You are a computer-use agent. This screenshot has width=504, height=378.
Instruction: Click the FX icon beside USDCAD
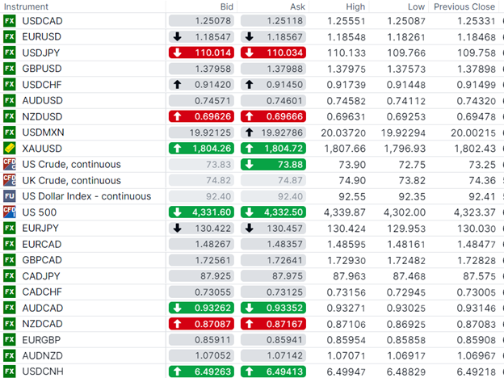pyautogui.click(x=10, y=21)
